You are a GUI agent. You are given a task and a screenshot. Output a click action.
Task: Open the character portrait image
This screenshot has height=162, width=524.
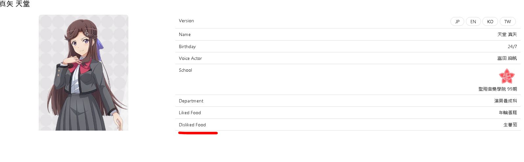[83, 73]
